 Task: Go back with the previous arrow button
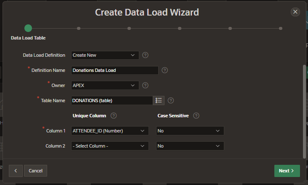pos(16,171)
